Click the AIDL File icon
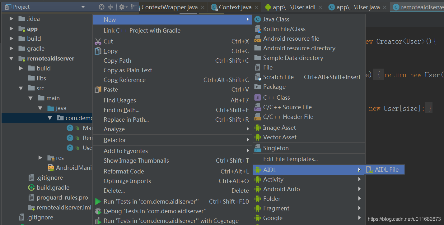444x225 pixels. point(369,169)
